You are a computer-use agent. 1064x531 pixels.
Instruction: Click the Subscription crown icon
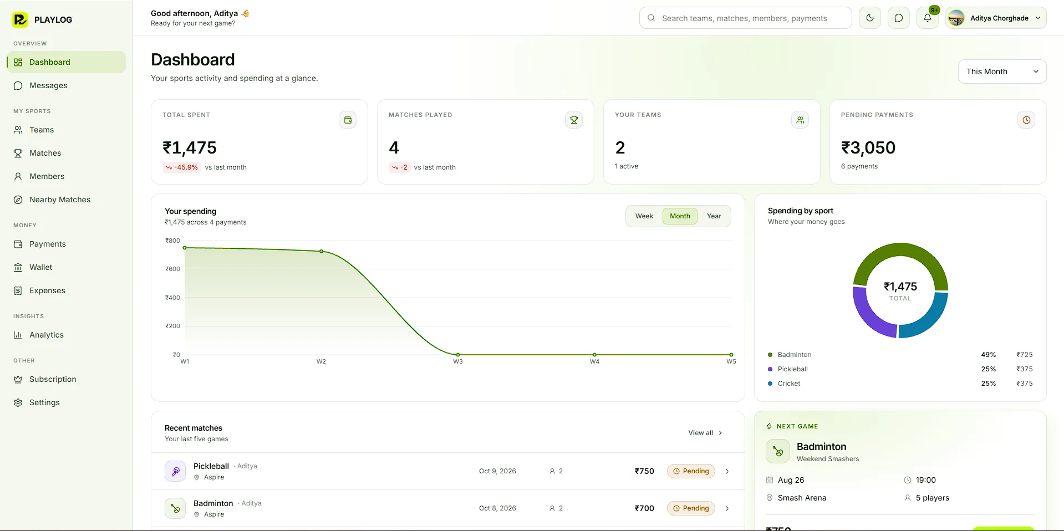click(x=18, y=379)
